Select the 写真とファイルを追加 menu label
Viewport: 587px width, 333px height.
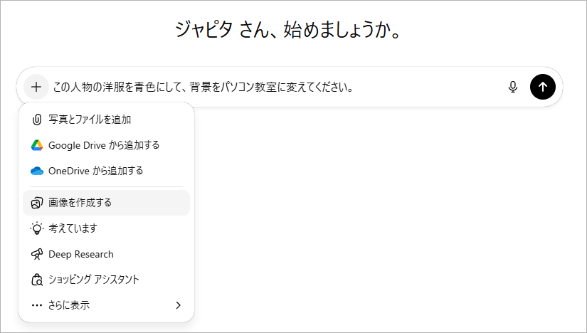tap(90, 120)
